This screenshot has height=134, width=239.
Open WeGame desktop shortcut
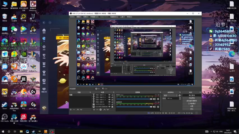(x=33, y=30)
